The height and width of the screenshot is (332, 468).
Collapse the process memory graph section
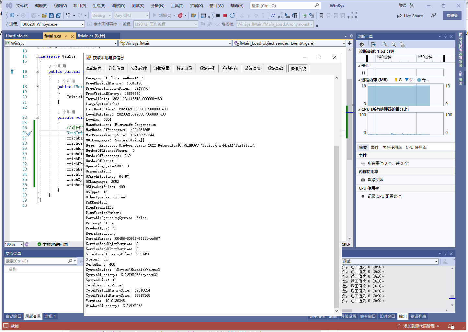359,80
